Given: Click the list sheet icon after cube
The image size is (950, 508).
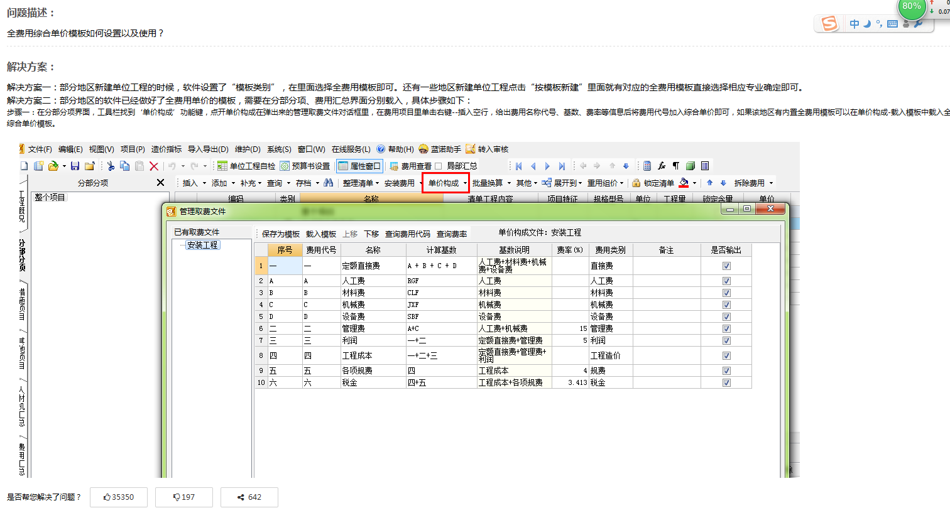Looking at the screenshot, I should point(705,166).
